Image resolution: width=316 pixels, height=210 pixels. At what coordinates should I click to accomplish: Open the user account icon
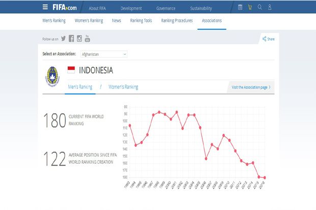point(270,7)
